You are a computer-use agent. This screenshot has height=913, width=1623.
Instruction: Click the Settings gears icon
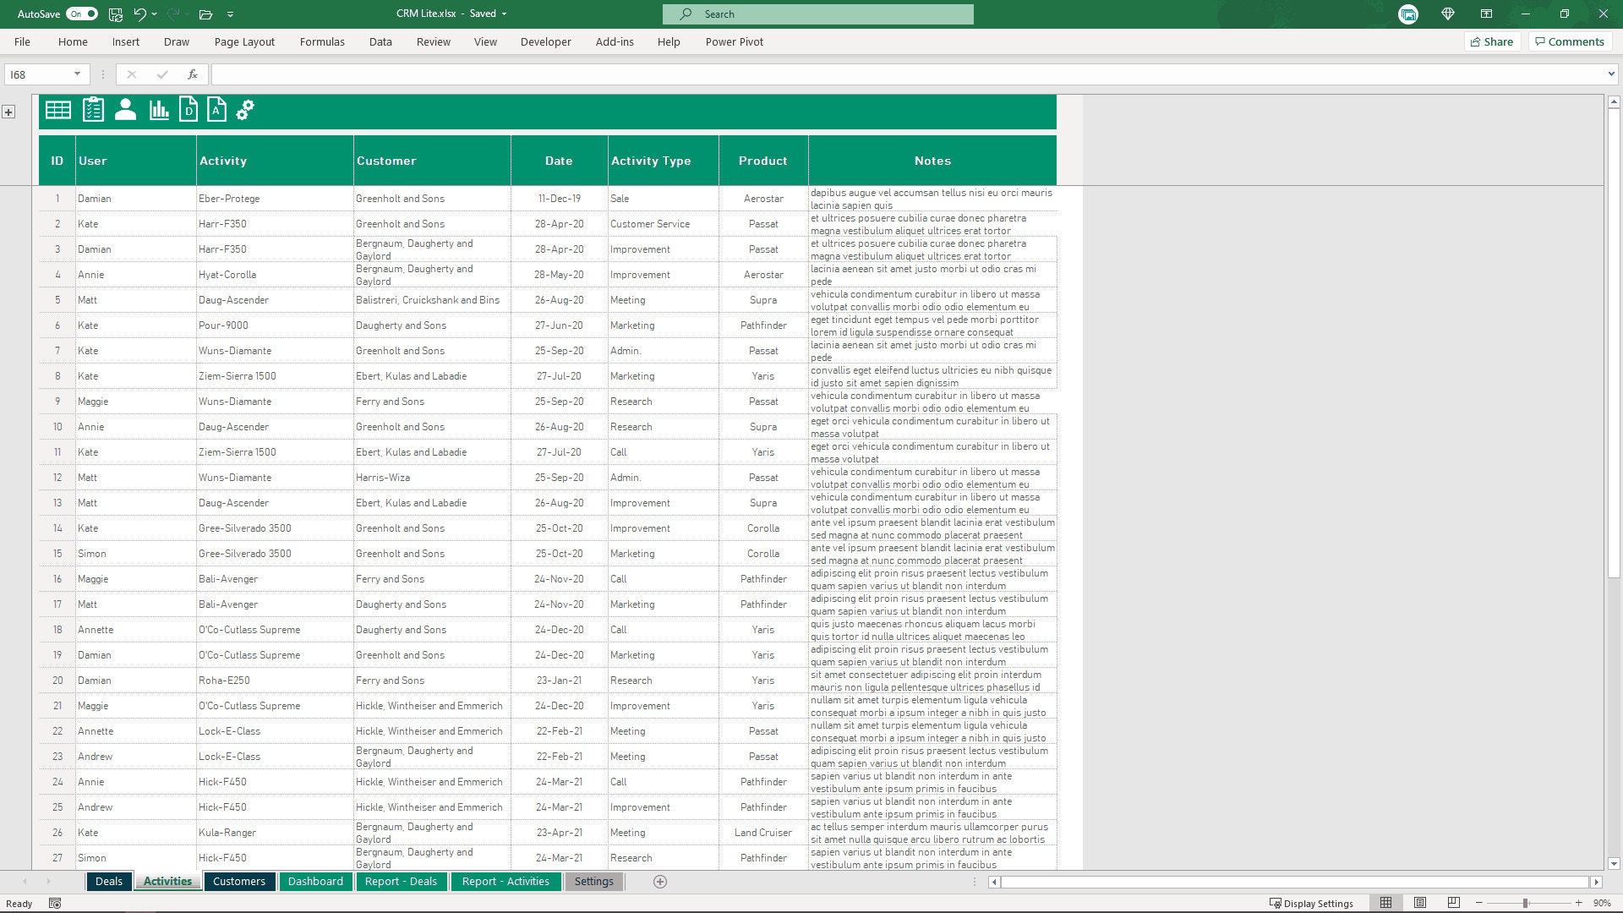pyautogui.click(x=245, y=110)
